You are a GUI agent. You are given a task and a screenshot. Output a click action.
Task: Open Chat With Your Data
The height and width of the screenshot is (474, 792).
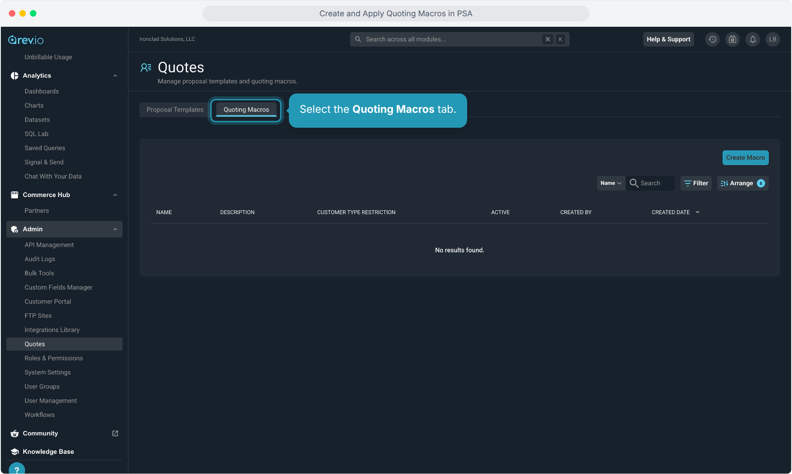[53, 176]
